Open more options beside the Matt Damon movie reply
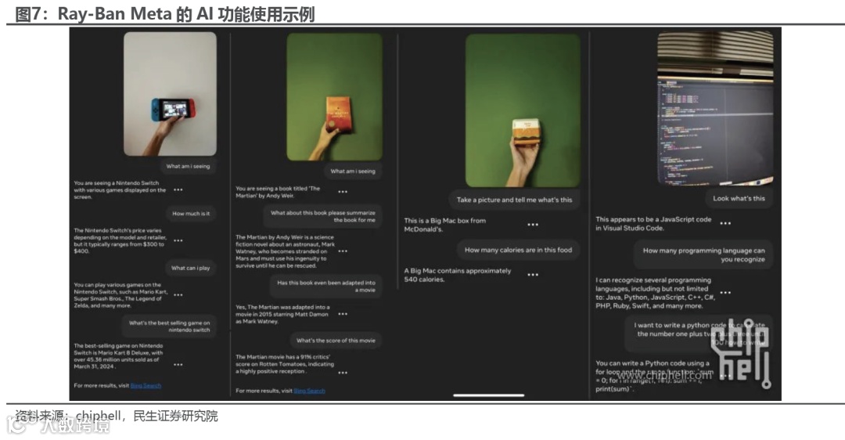 coord(343,313)
